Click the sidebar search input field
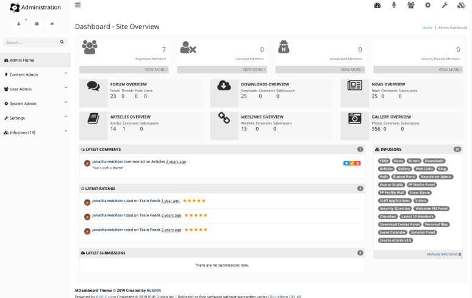The width and height of the screenshot is (472, 298). (30, 43)
